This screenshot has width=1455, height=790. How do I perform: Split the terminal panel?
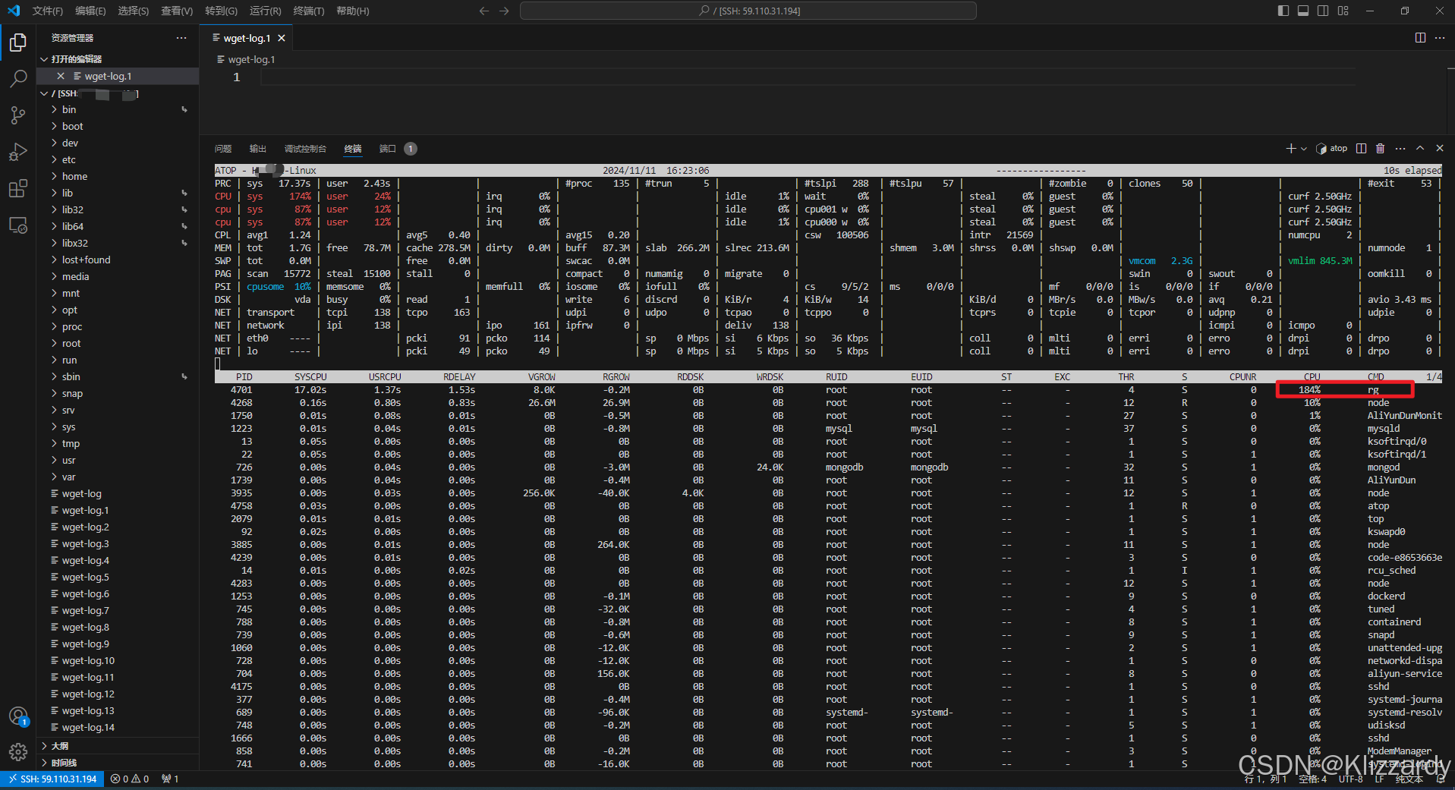tap(1362, 149)
